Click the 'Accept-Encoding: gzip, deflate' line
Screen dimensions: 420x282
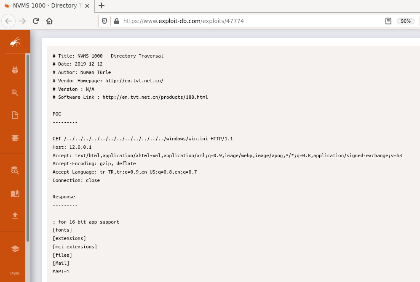[94, 163]
